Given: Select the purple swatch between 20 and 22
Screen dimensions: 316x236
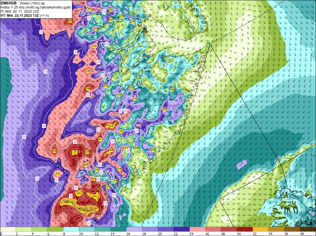Looking at the screenshot, I should pos(166,229).
